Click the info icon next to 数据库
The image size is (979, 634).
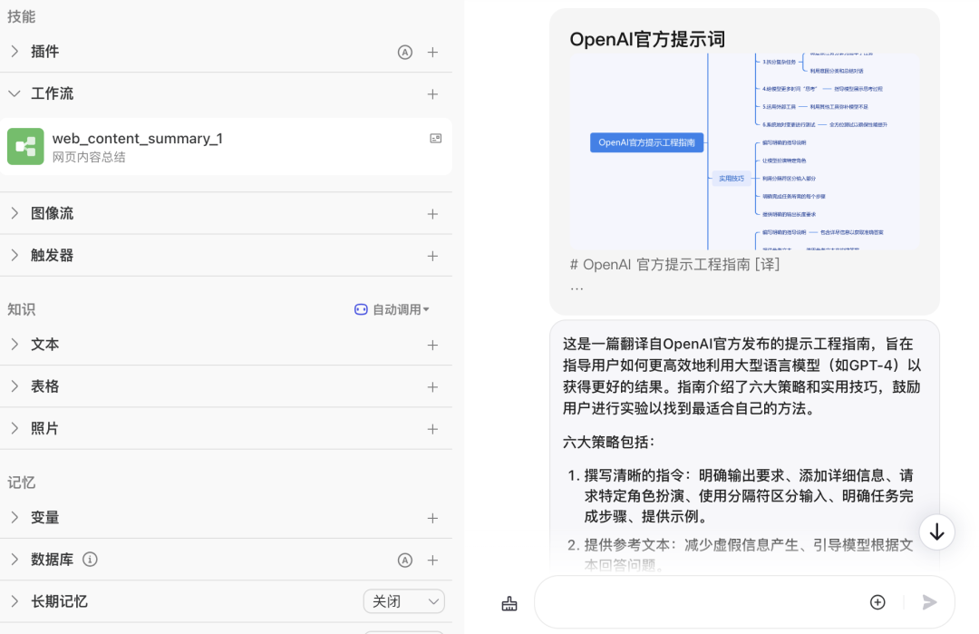90,560
